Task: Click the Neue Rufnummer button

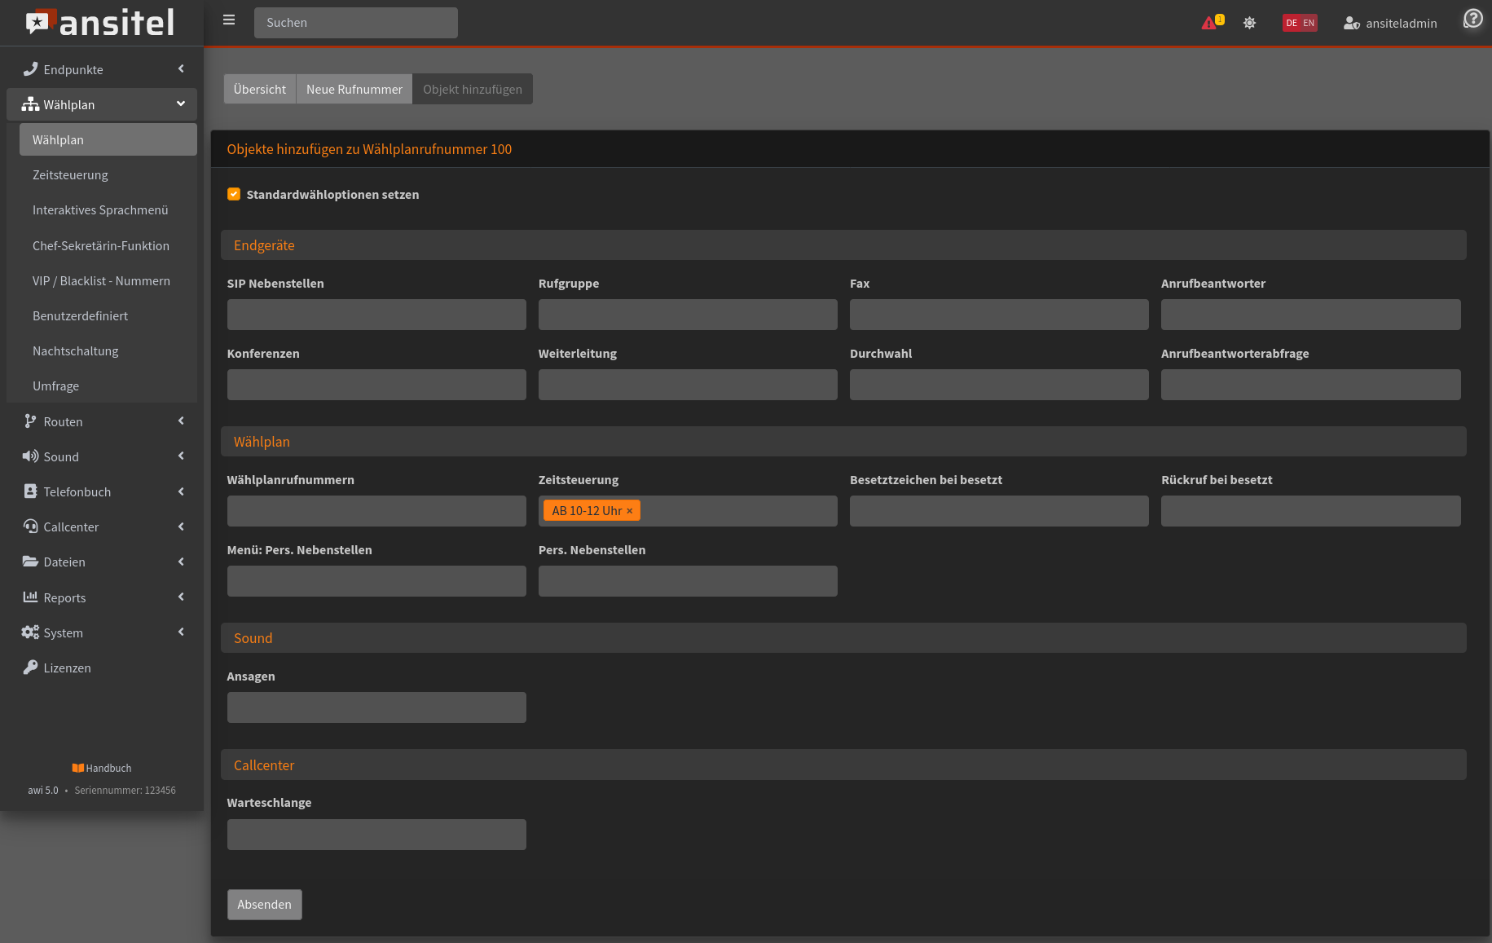Action: (354, 89)
